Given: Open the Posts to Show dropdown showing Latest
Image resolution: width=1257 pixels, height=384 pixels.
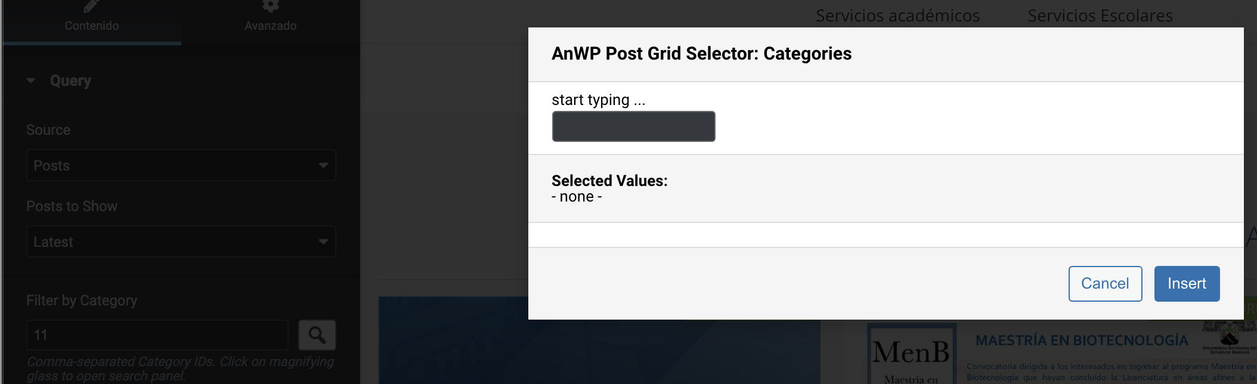Looking at the screenshot, I should [x=181, y=241].
